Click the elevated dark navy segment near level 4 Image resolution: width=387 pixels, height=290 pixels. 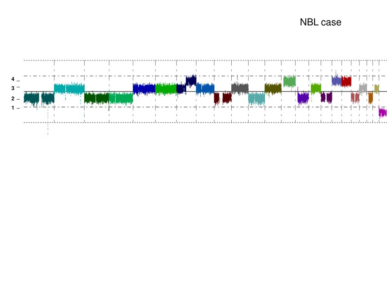click(x=191, y=81)
